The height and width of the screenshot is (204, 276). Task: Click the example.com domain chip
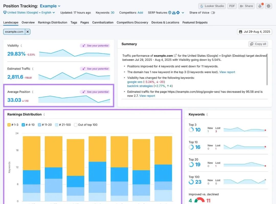pos(14,32)
